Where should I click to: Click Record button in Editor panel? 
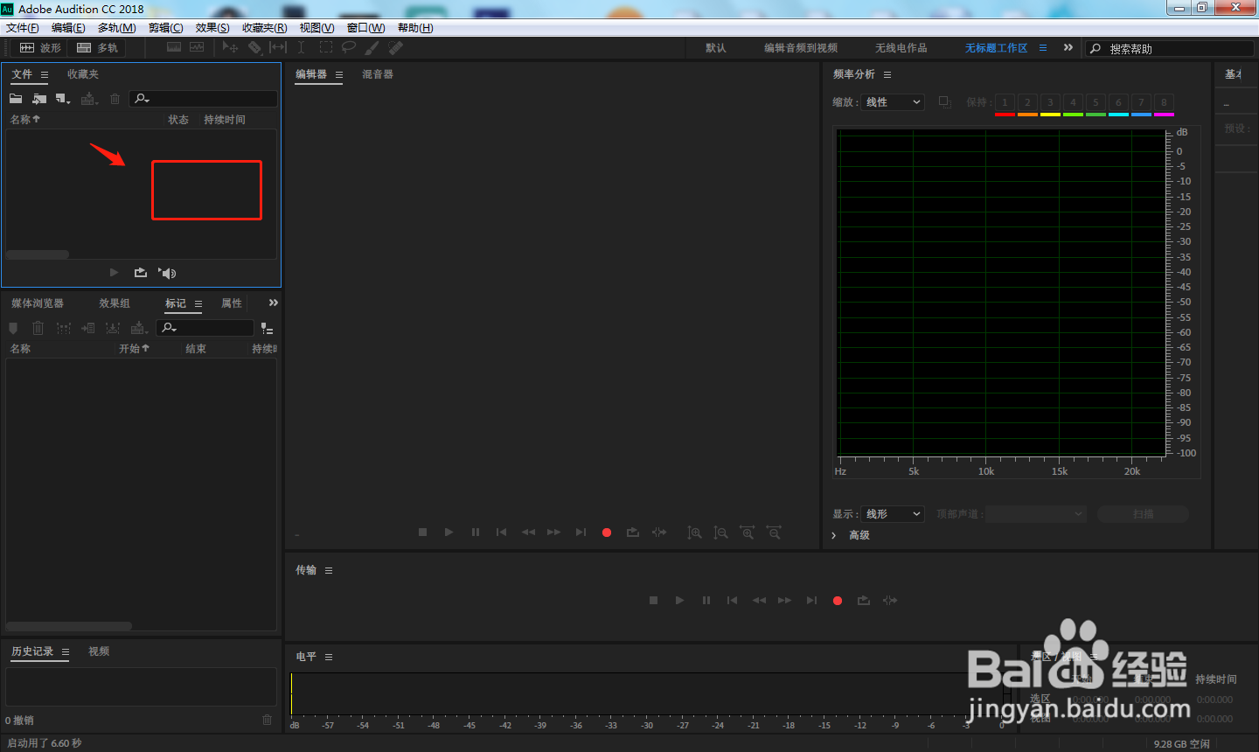(607, 533)
